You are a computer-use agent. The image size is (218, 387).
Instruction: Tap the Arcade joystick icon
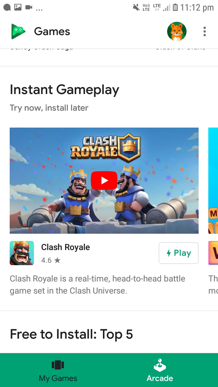pos(160,365)
